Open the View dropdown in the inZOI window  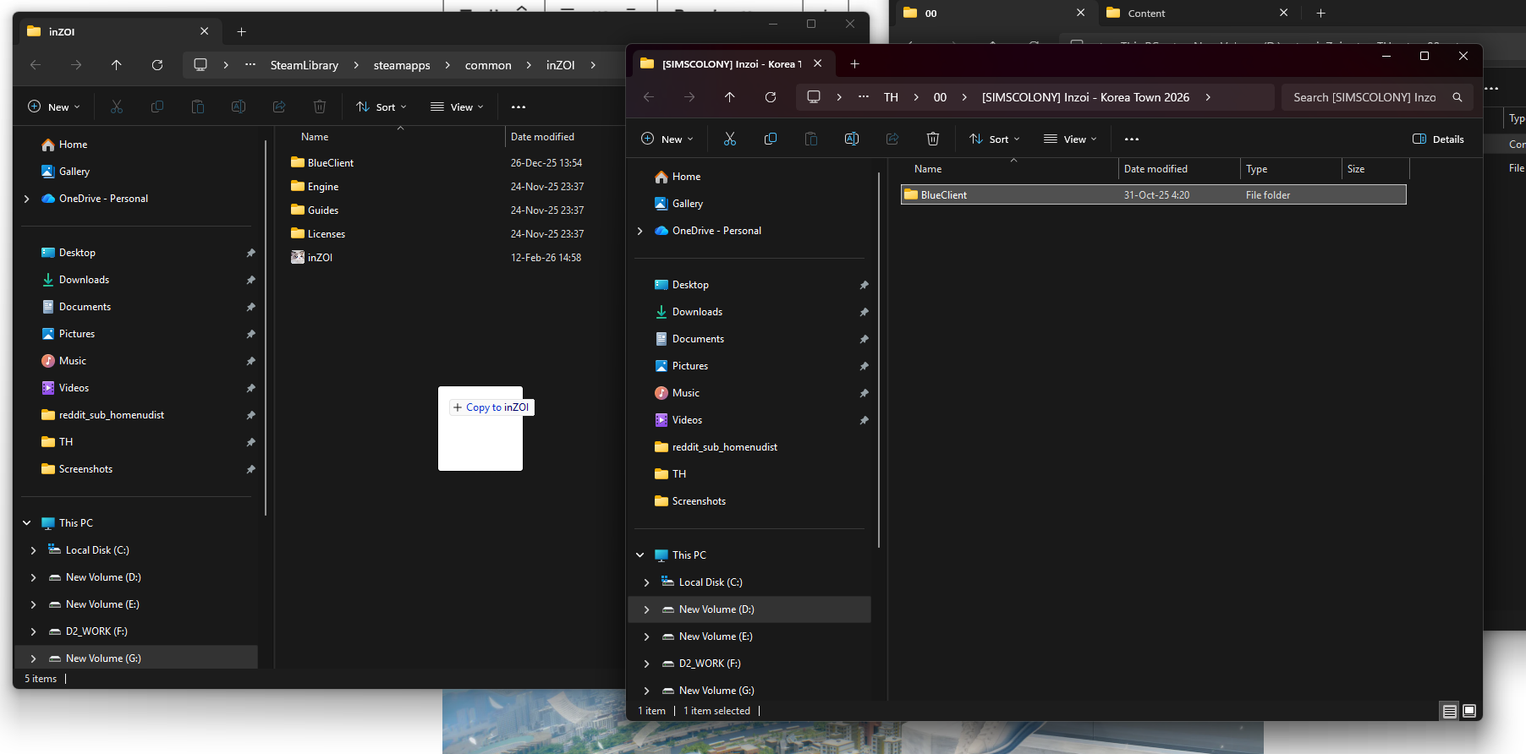(x=457, y=107)
